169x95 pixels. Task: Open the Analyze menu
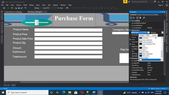point(55,5)
